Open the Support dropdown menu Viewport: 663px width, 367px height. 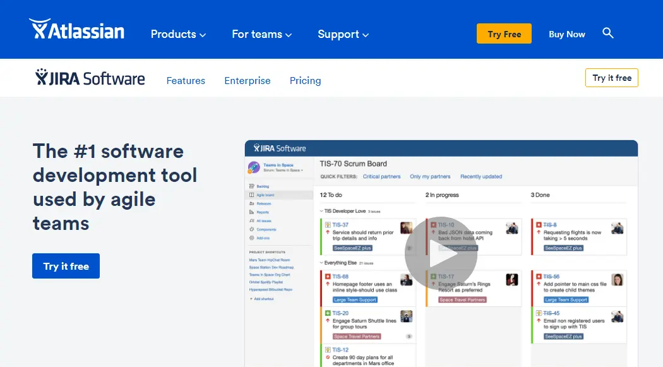[343, 34]
